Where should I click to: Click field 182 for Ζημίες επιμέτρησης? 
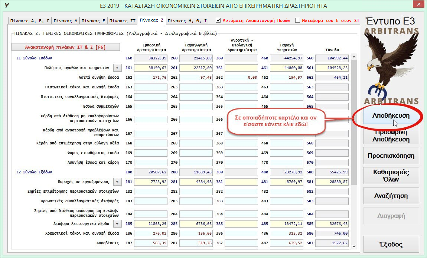pyautogui.click(x=151, y=192)
